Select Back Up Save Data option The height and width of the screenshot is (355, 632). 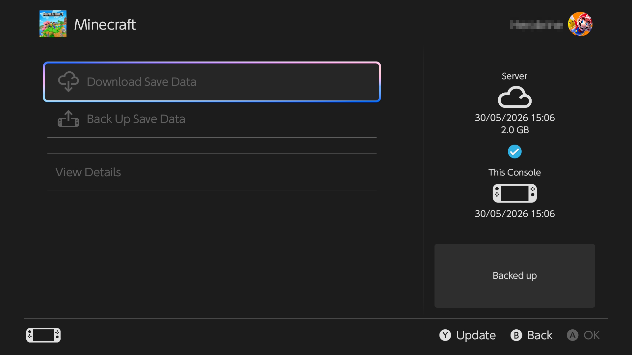point(212,119)
